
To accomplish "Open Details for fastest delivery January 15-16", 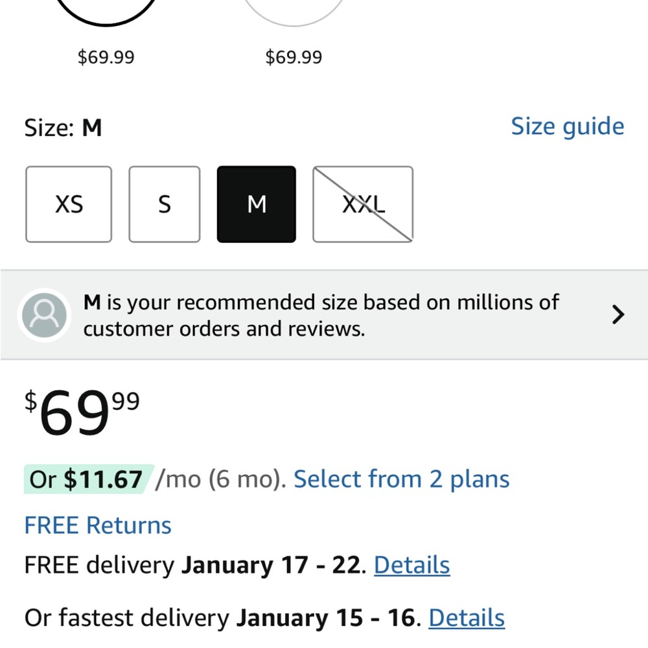I will pos(466,618).
